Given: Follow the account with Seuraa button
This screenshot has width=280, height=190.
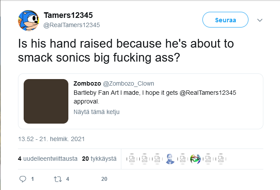Looking at the screenshot, I should click(225, 20).
